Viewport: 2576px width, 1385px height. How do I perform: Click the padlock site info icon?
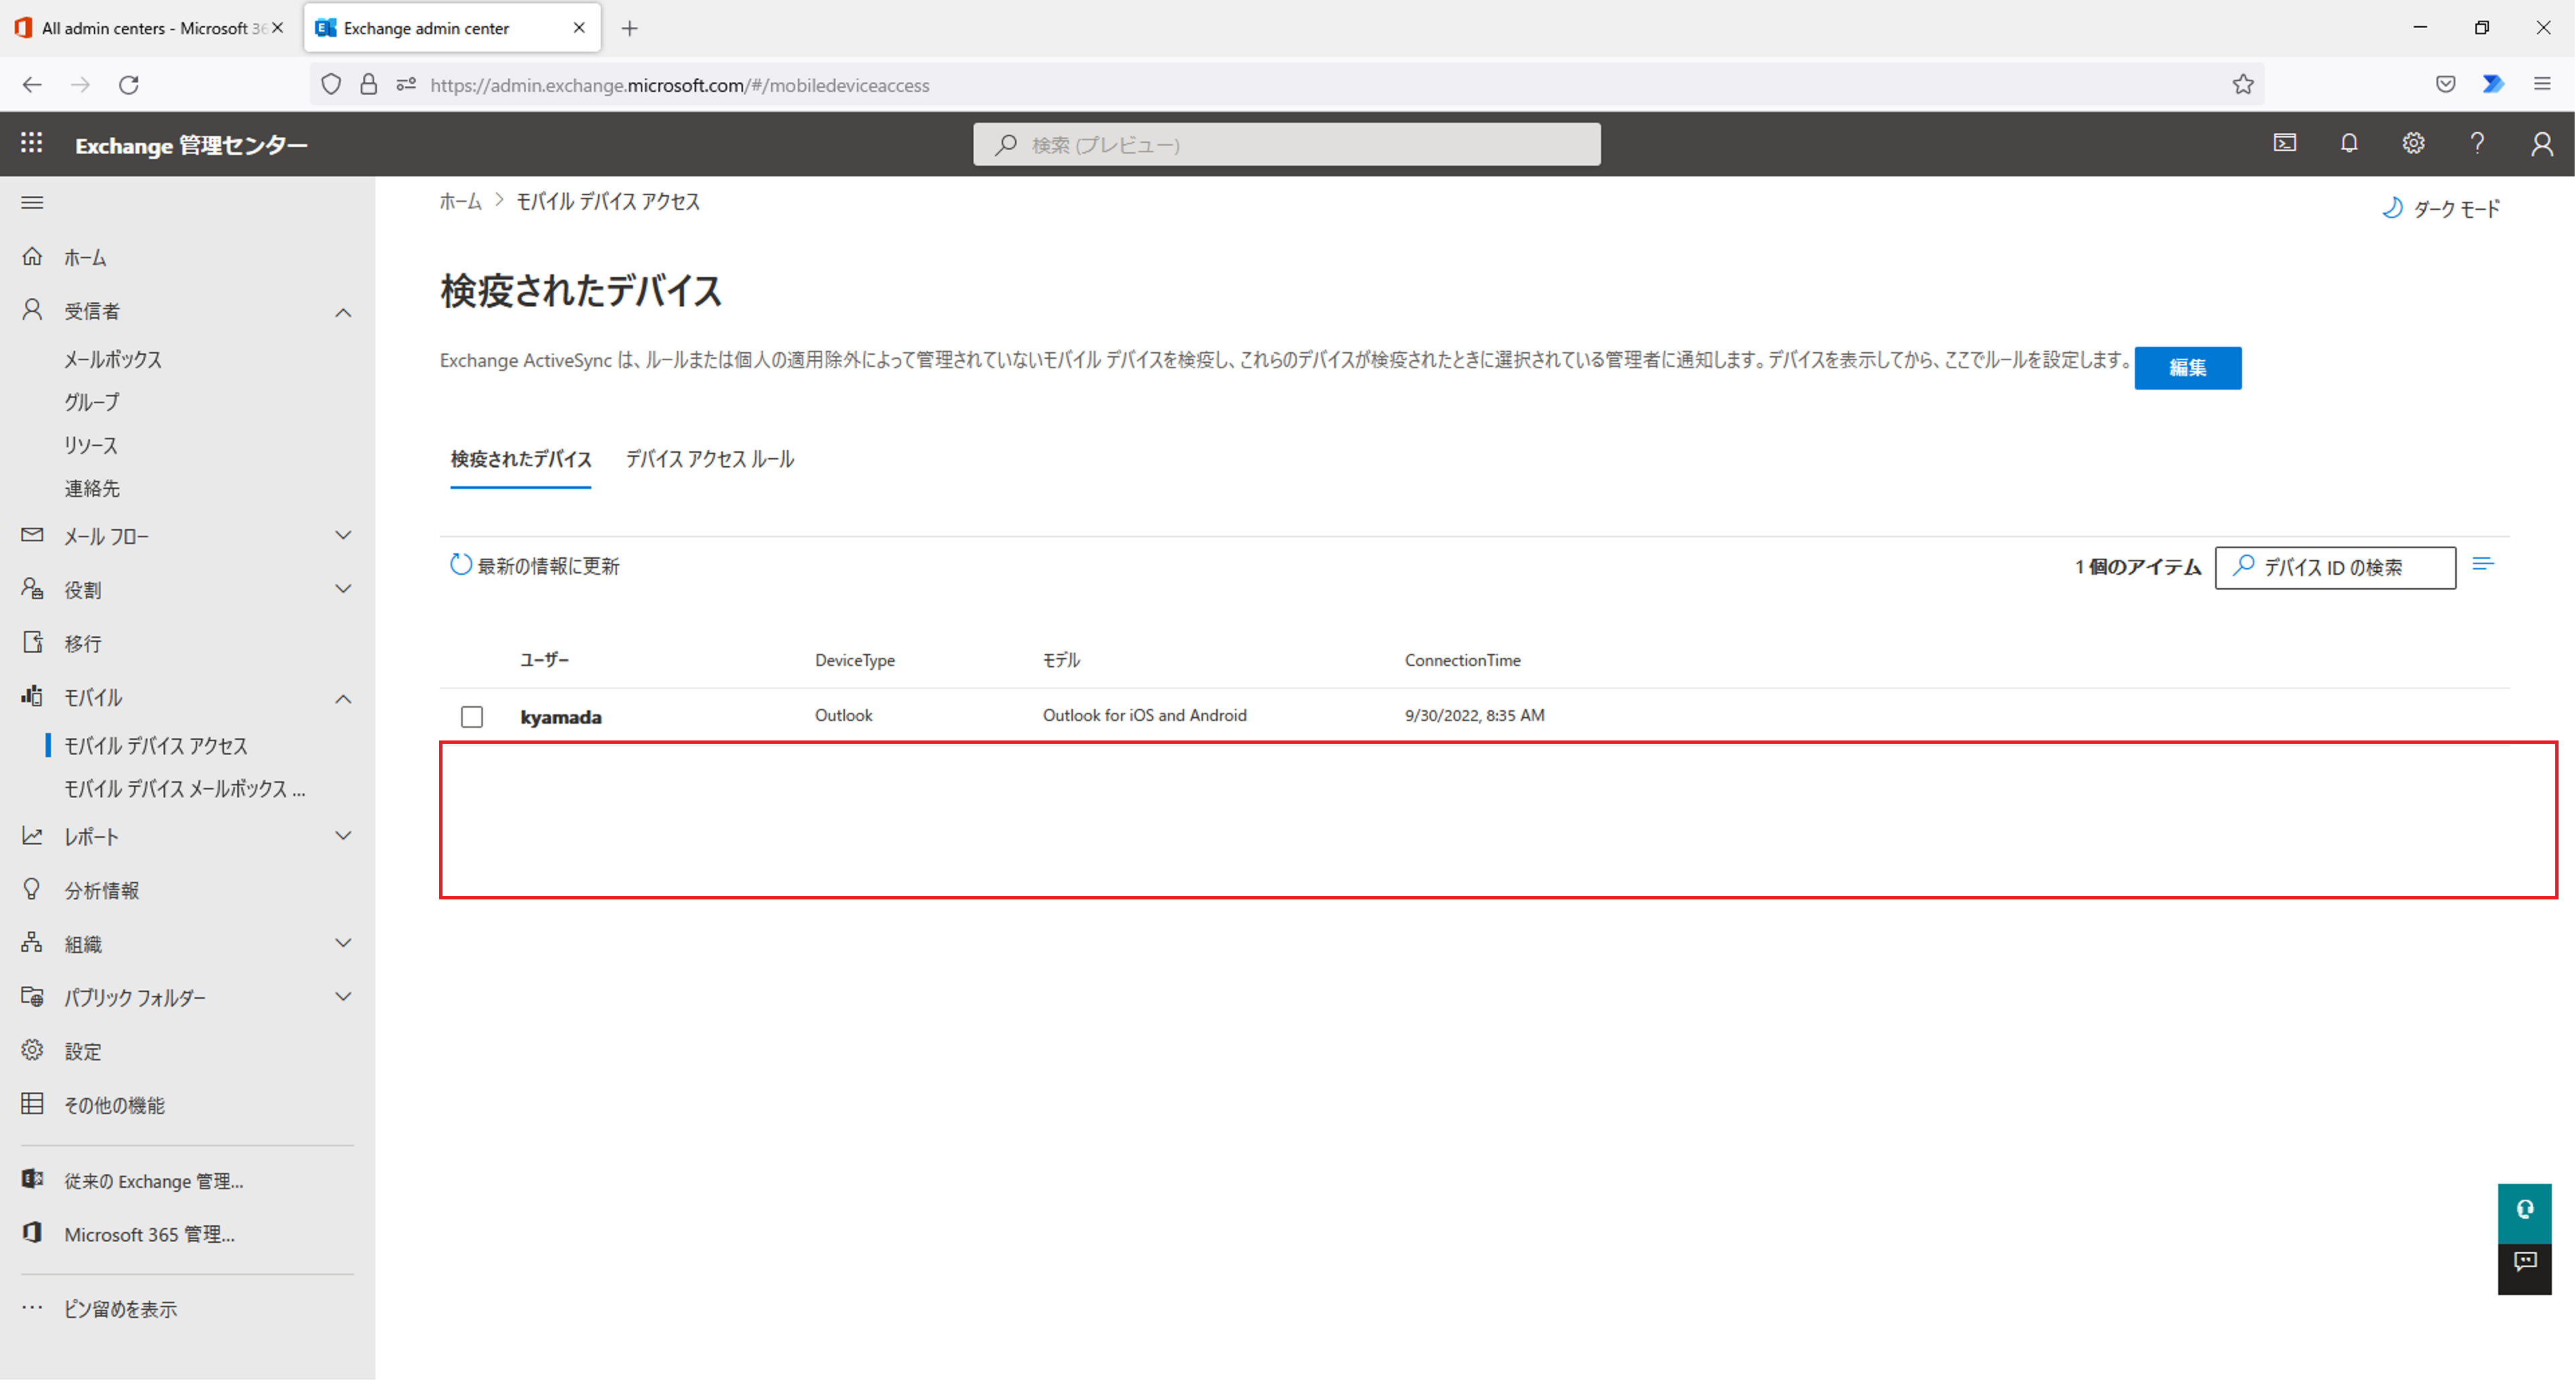pos(369,85)
